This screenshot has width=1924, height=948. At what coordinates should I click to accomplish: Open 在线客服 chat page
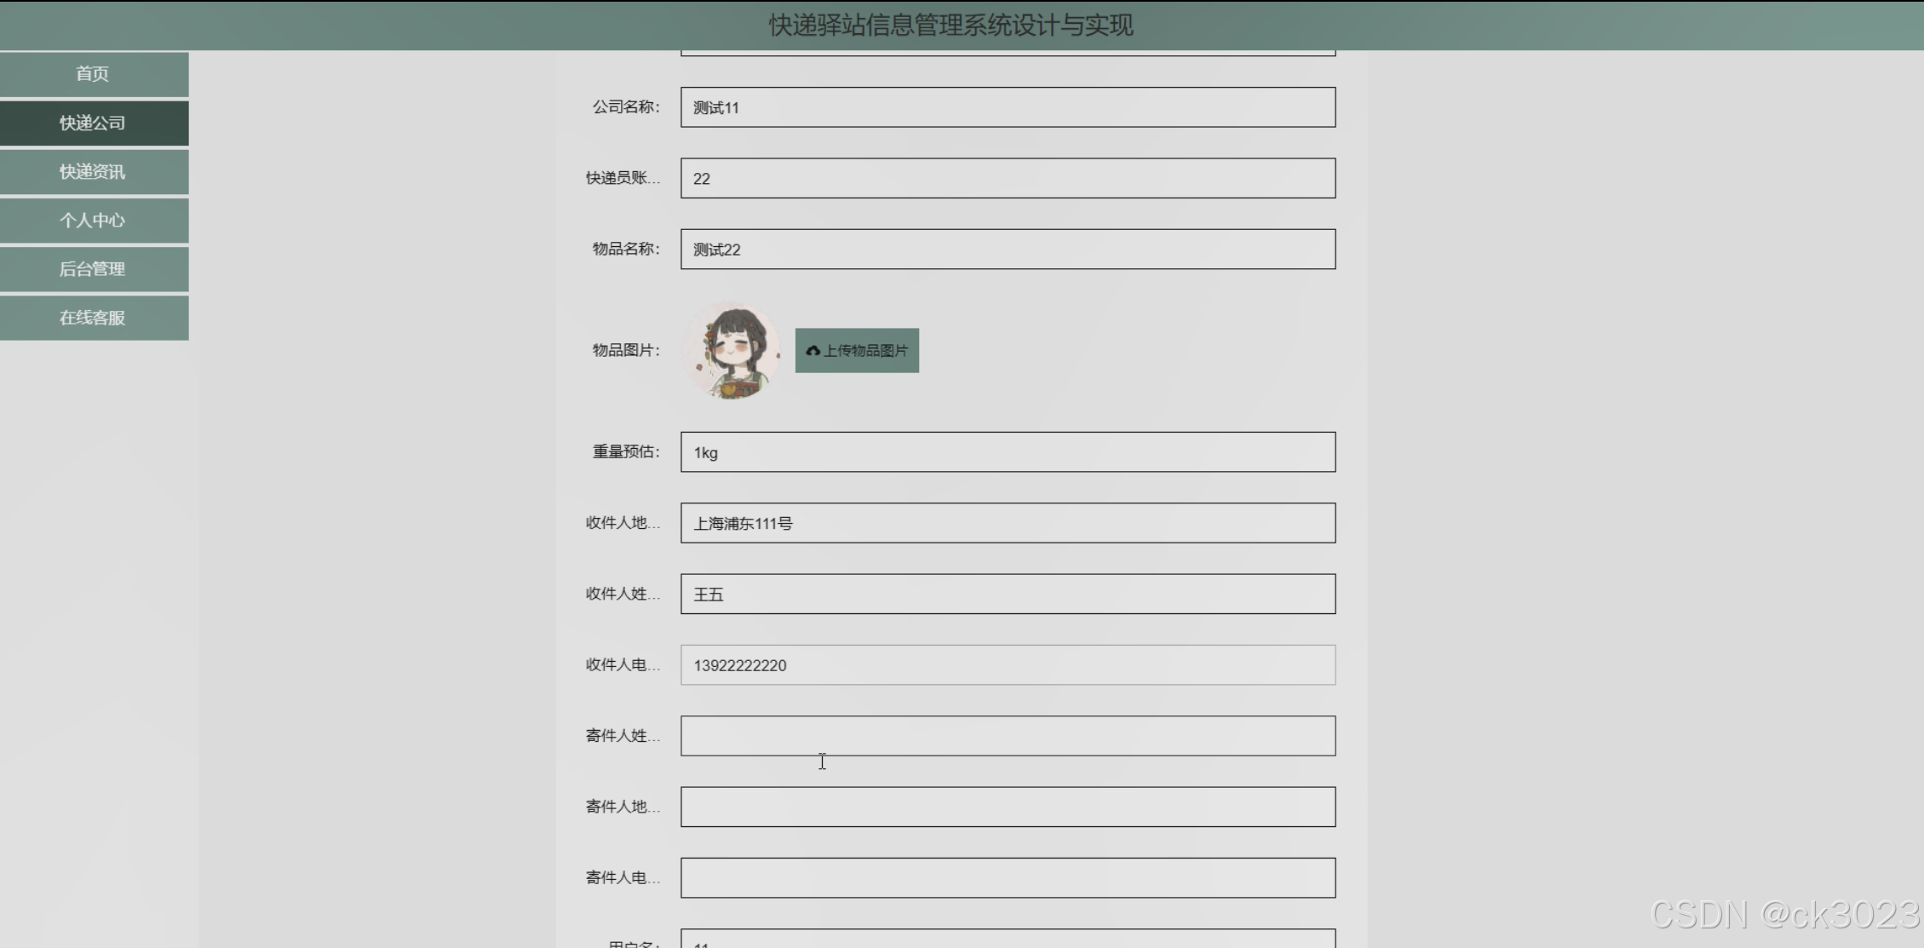pos(93,318)
